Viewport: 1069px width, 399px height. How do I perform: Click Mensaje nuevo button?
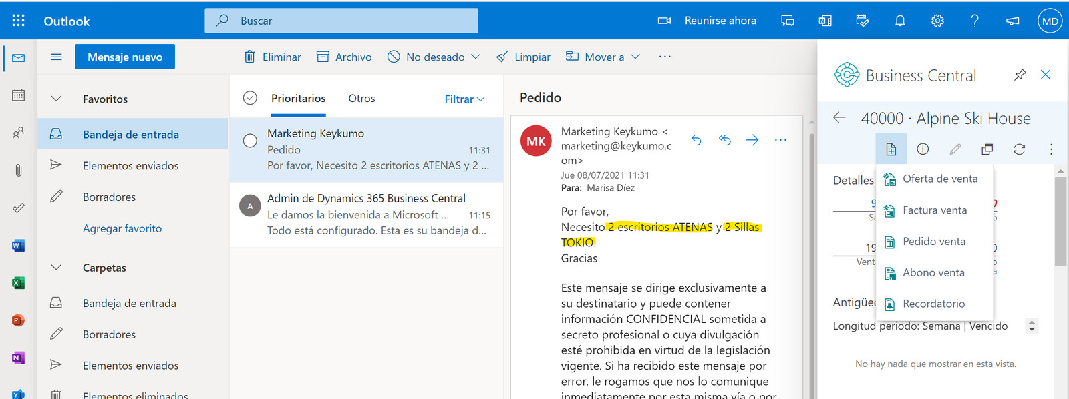[125, 57]
